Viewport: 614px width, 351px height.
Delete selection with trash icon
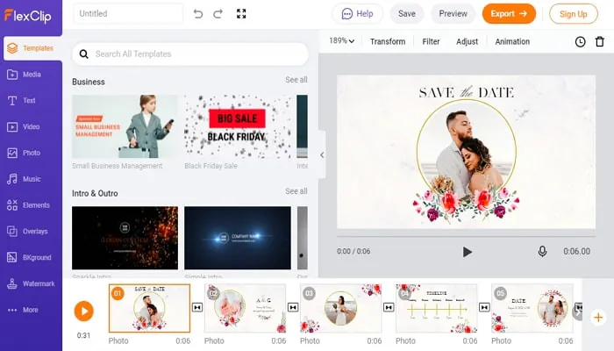coord(599,41)
